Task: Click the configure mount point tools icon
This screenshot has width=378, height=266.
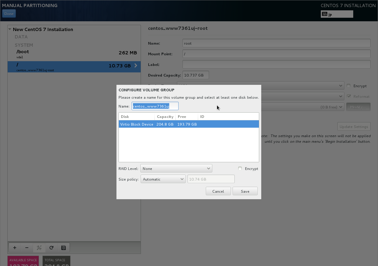Action: (x=39, y=248)
